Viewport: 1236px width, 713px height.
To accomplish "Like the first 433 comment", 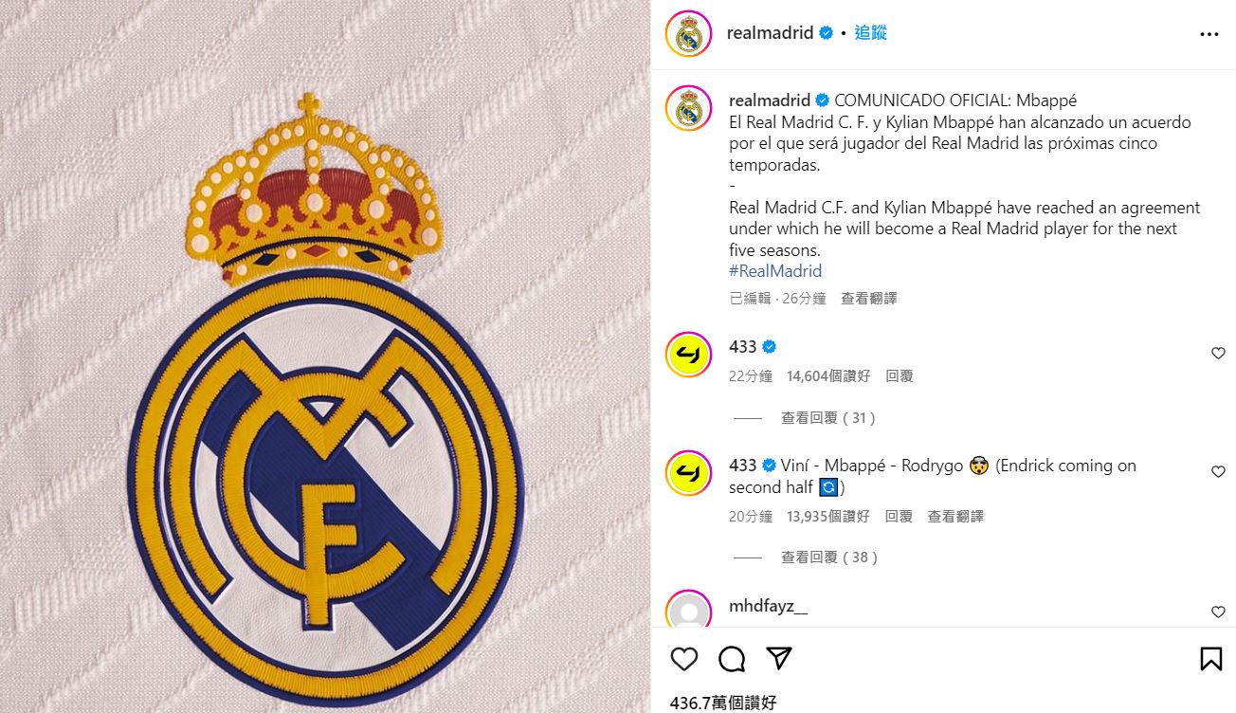I will (x=1219, y=354).
